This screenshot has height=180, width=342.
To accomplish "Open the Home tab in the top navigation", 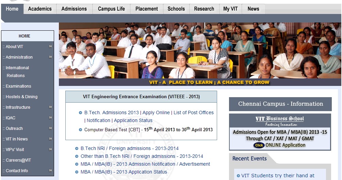I will [12, 9].
